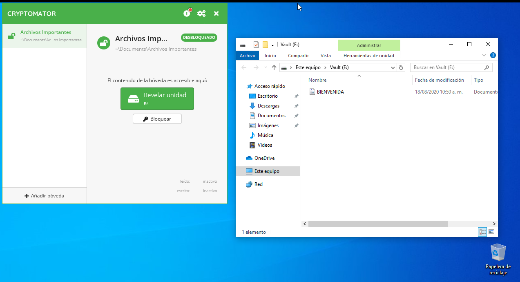Open recent locations dropdown arrow
The height and width of the screenshot is (282, 520).
pyautogui.click(x=266, y=67)
